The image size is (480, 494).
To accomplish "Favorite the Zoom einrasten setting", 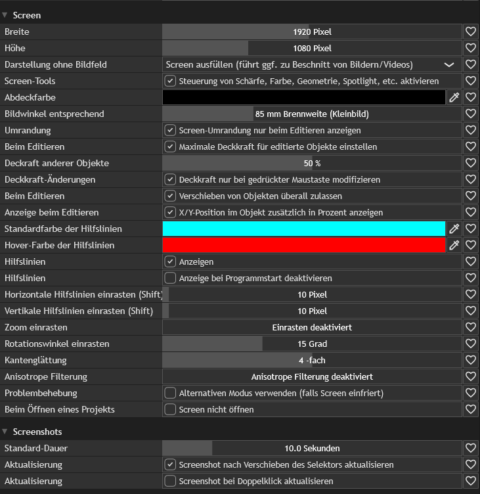I will point(471,327).
